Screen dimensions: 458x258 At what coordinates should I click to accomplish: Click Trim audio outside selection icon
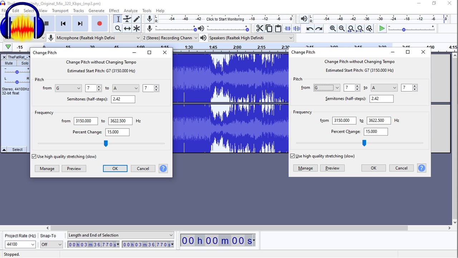[287, 28]
